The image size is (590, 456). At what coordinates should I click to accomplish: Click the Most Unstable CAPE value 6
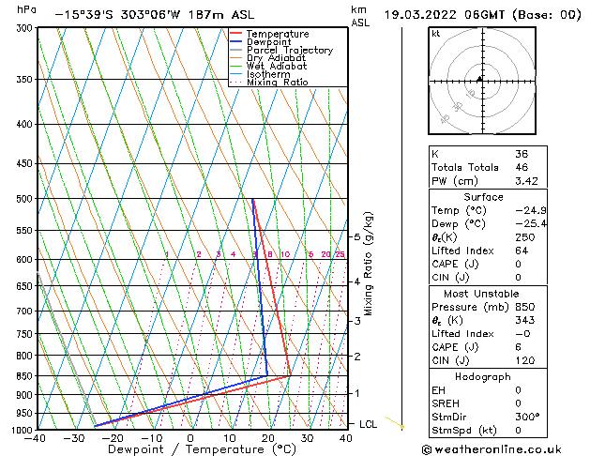point(518,347)
